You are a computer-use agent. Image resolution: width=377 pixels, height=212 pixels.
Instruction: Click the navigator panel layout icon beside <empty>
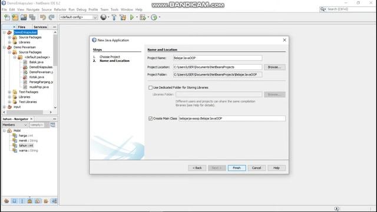[x=52, y=125]
